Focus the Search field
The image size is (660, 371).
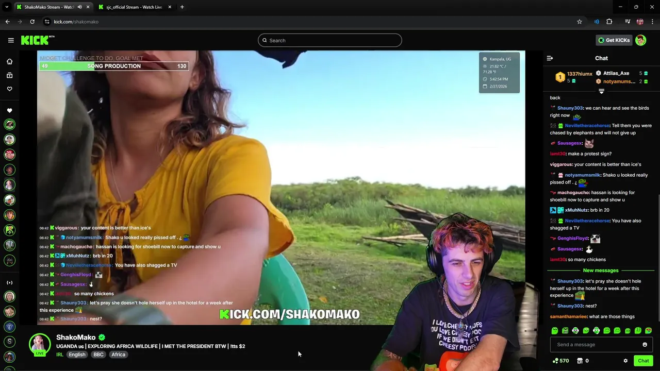click(x=330, y=40)
